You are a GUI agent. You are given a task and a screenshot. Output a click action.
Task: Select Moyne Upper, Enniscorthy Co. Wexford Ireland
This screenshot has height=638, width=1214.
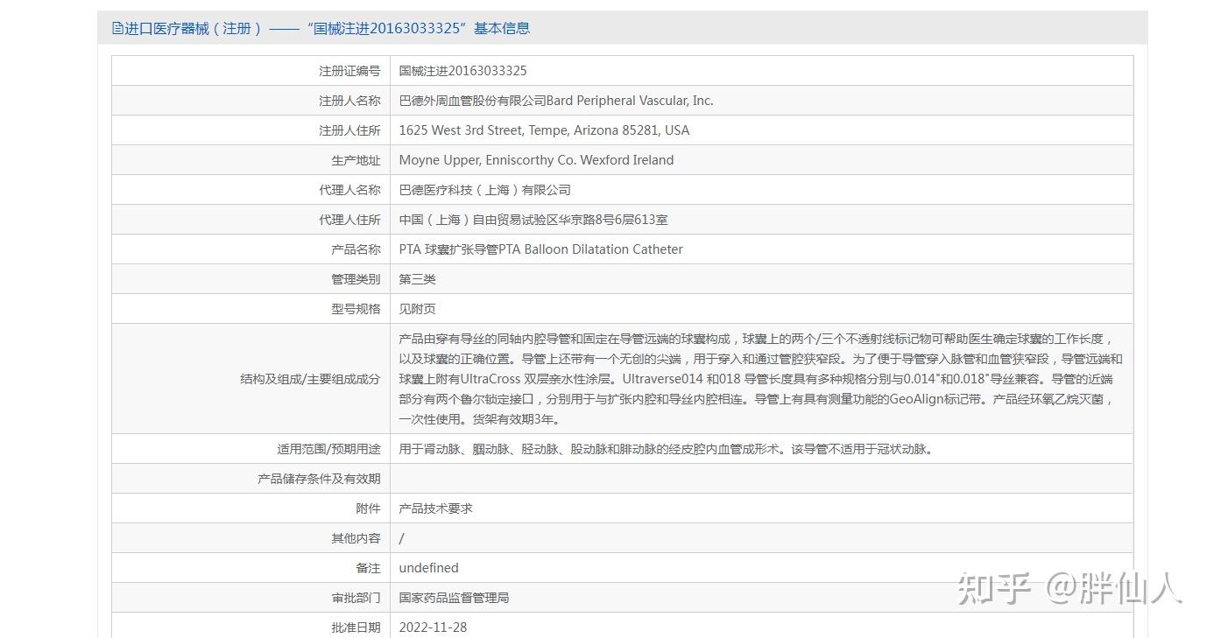pos(536,160)
